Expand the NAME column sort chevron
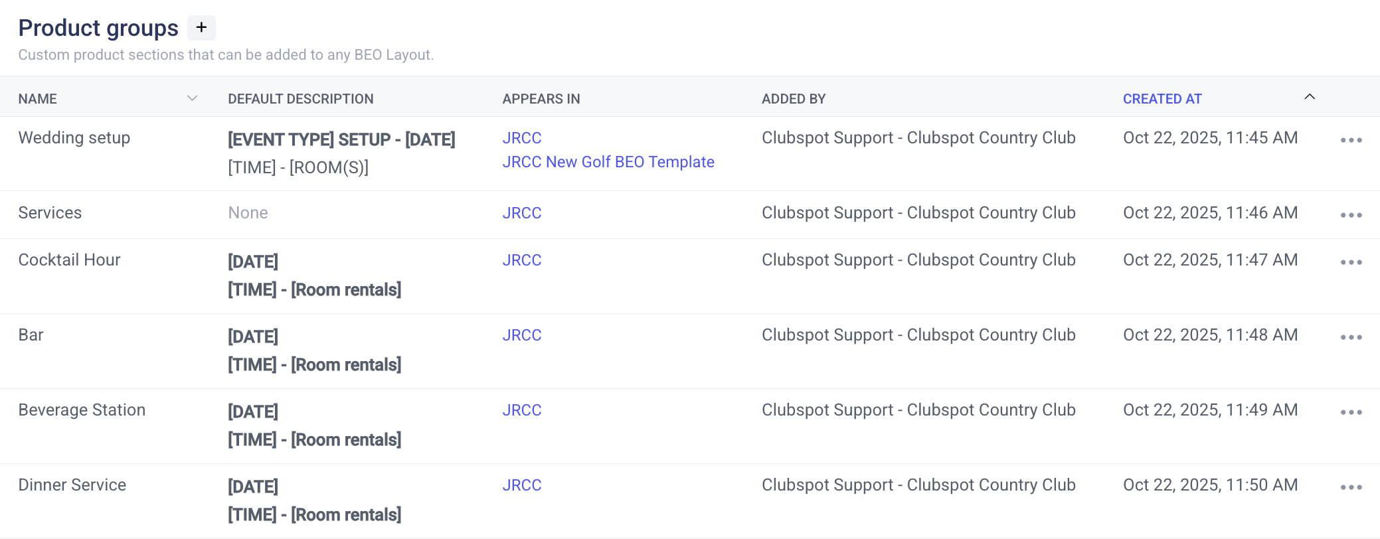Screen dimensions: 1380x539 (x=192, y=98)
